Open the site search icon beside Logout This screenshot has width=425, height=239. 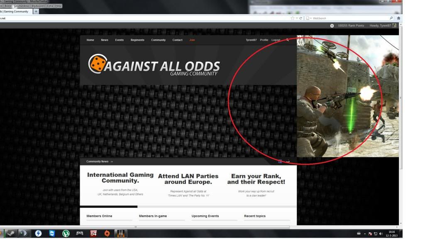click(287, 40)
